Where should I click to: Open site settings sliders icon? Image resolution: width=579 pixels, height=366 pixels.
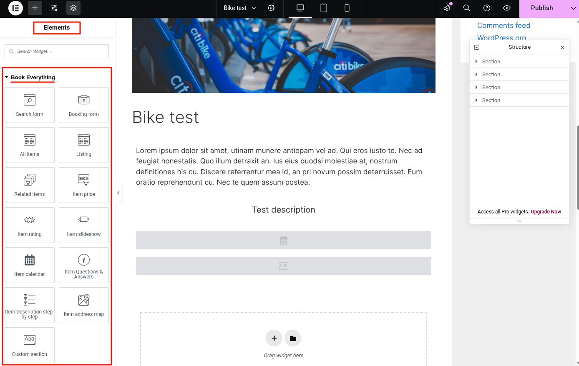(54, 8)
